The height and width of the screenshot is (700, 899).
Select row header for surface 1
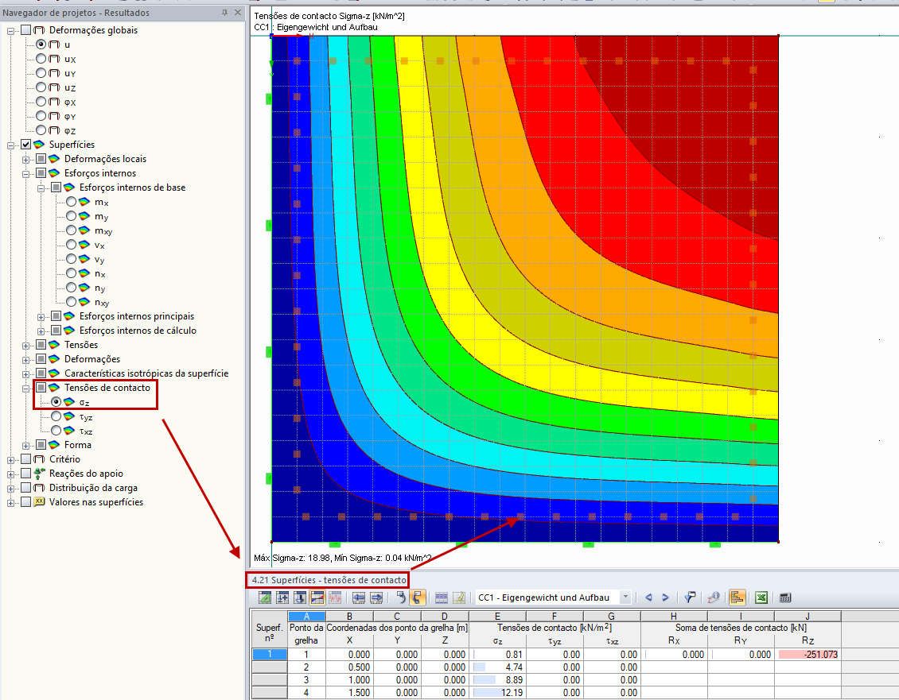tap(270, 654)
